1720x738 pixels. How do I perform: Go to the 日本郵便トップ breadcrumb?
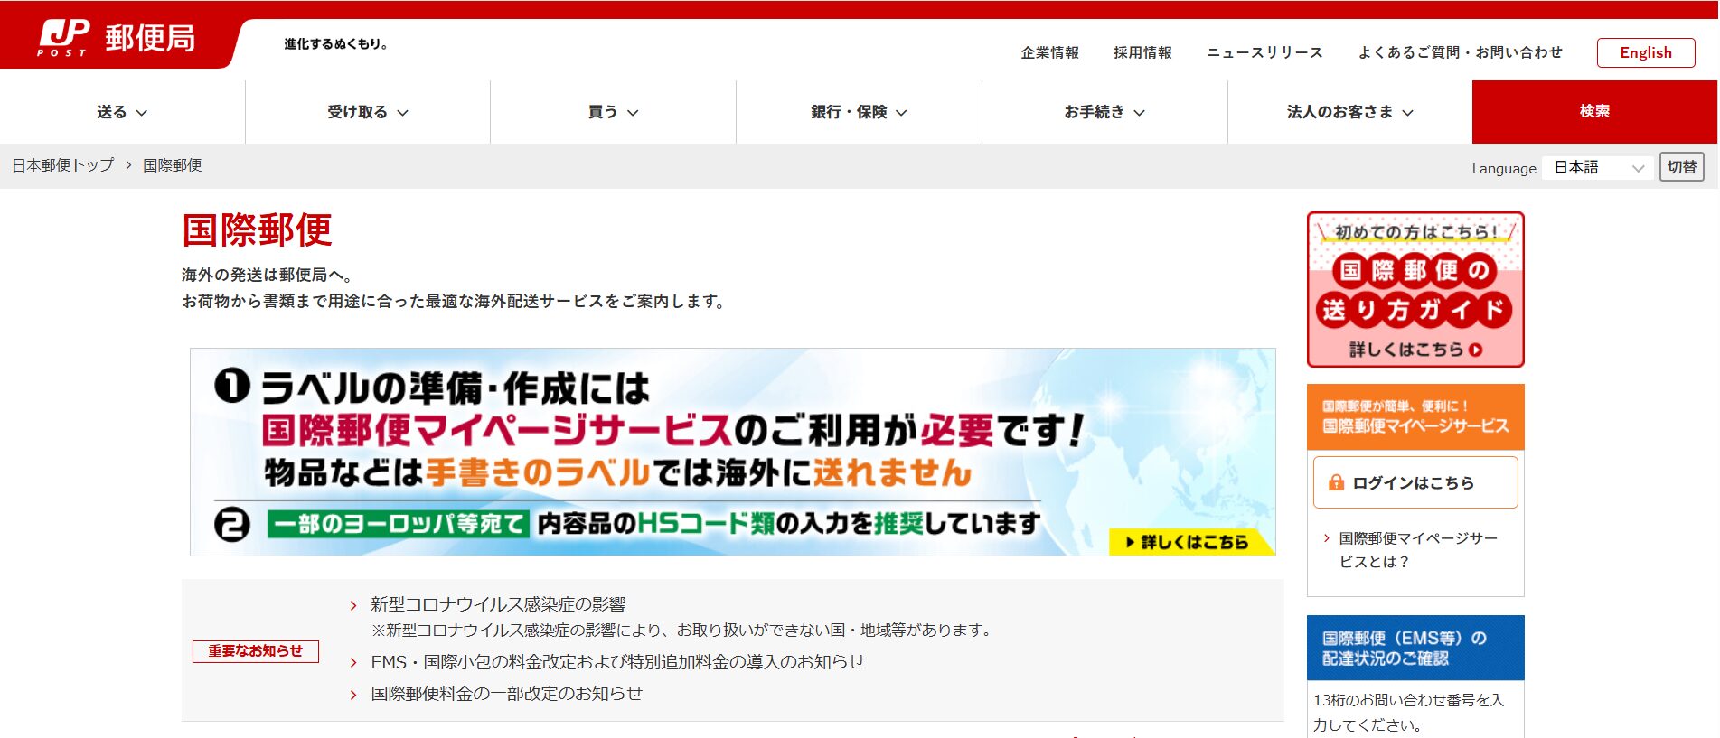click(x=63, y=165)
